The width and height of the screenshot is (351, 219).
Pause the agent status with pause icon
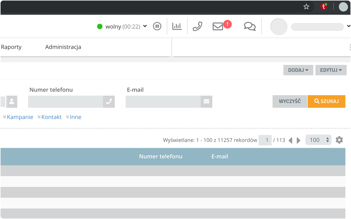(157, 26)
